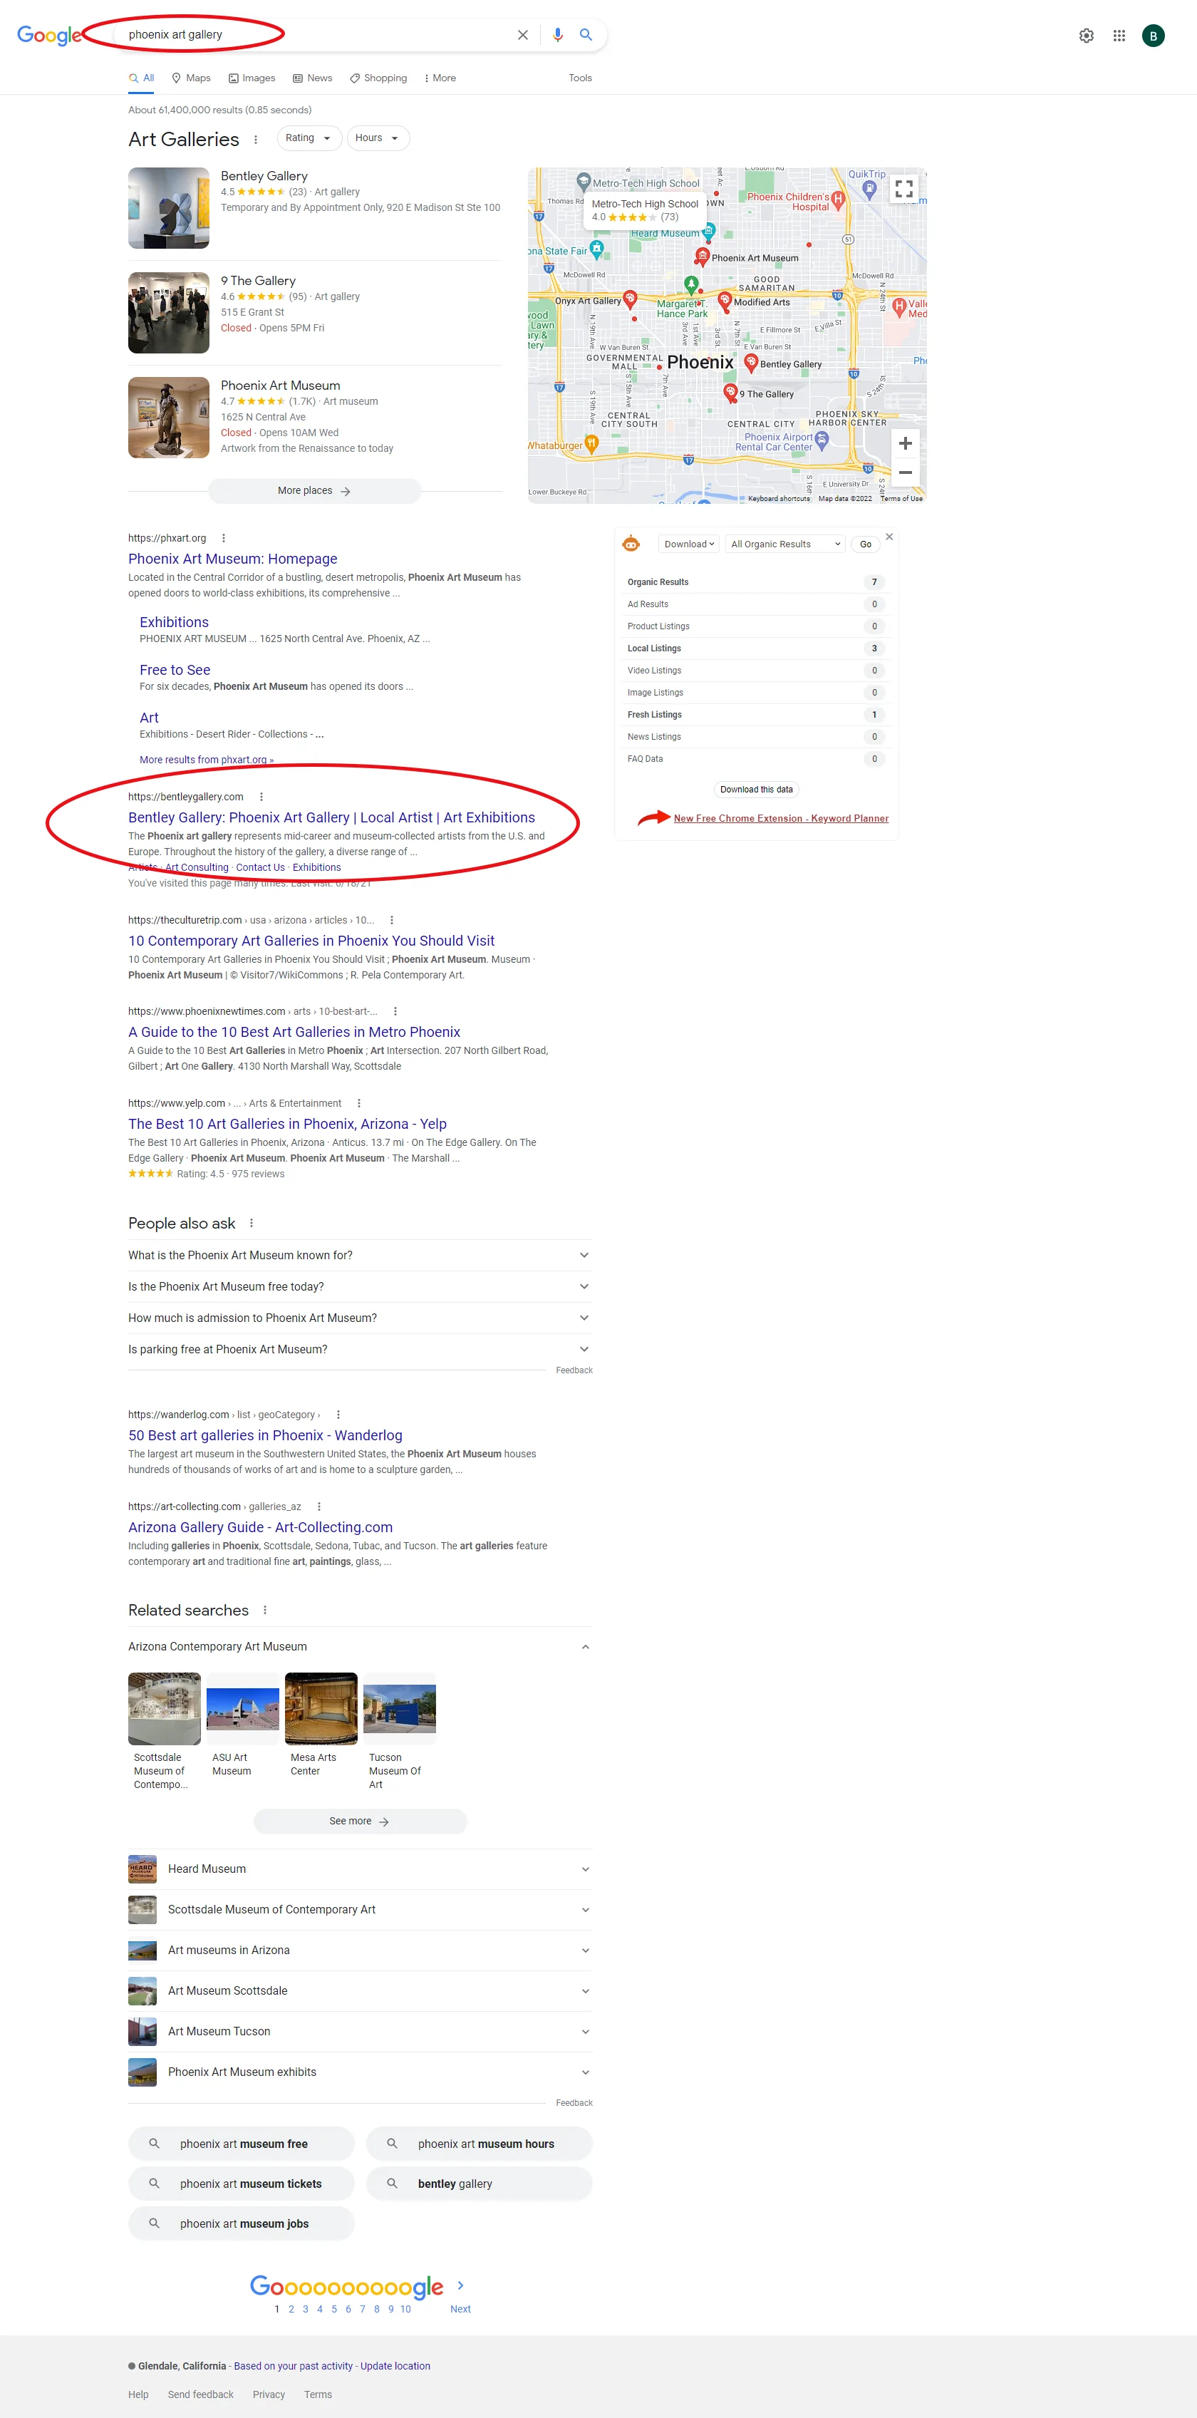Open the All Organic Results dropdown

(785, 544)
